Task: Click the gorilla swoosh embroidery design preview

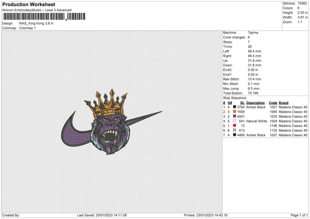Action: click(x=112, y=121)
